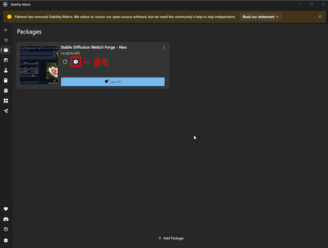
Task: Click the heart donate icon
Action: point(6,209)
